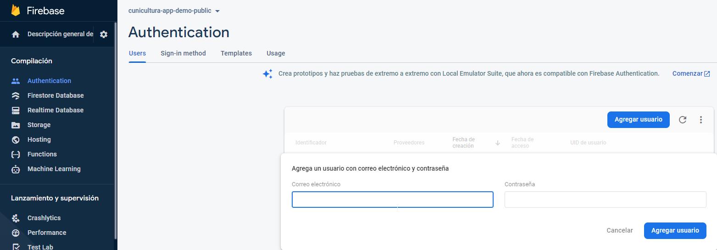Open Machine Learning in the sidebar

coord(54,169)
